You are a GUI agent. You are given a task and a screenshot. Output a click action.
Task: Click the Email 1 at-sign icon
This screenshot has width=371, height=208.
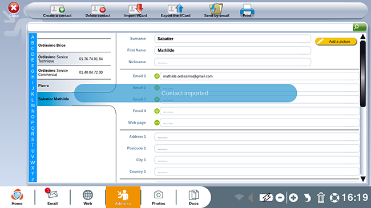click(157, 76)
